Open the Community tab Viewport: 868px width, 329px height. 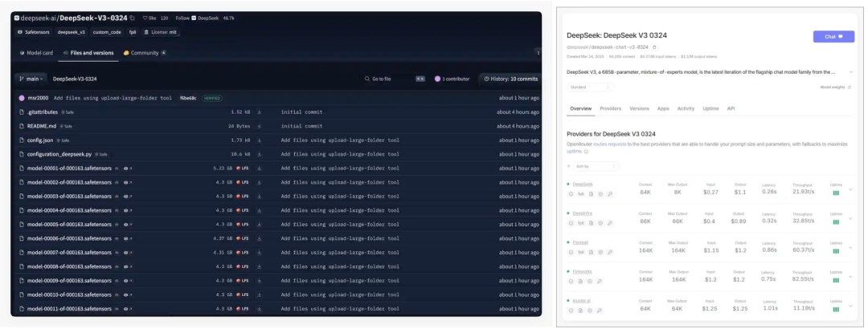coord(144,53)
